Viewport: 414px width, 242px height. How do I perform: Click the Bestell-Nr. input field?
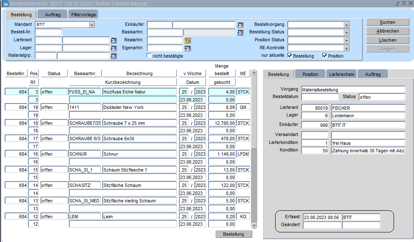[48, 33]
